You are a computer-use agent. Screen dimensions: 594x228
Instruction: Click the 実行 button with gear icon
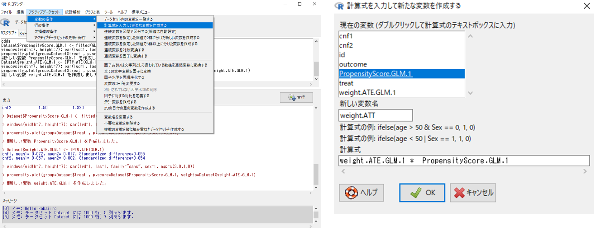296,97
